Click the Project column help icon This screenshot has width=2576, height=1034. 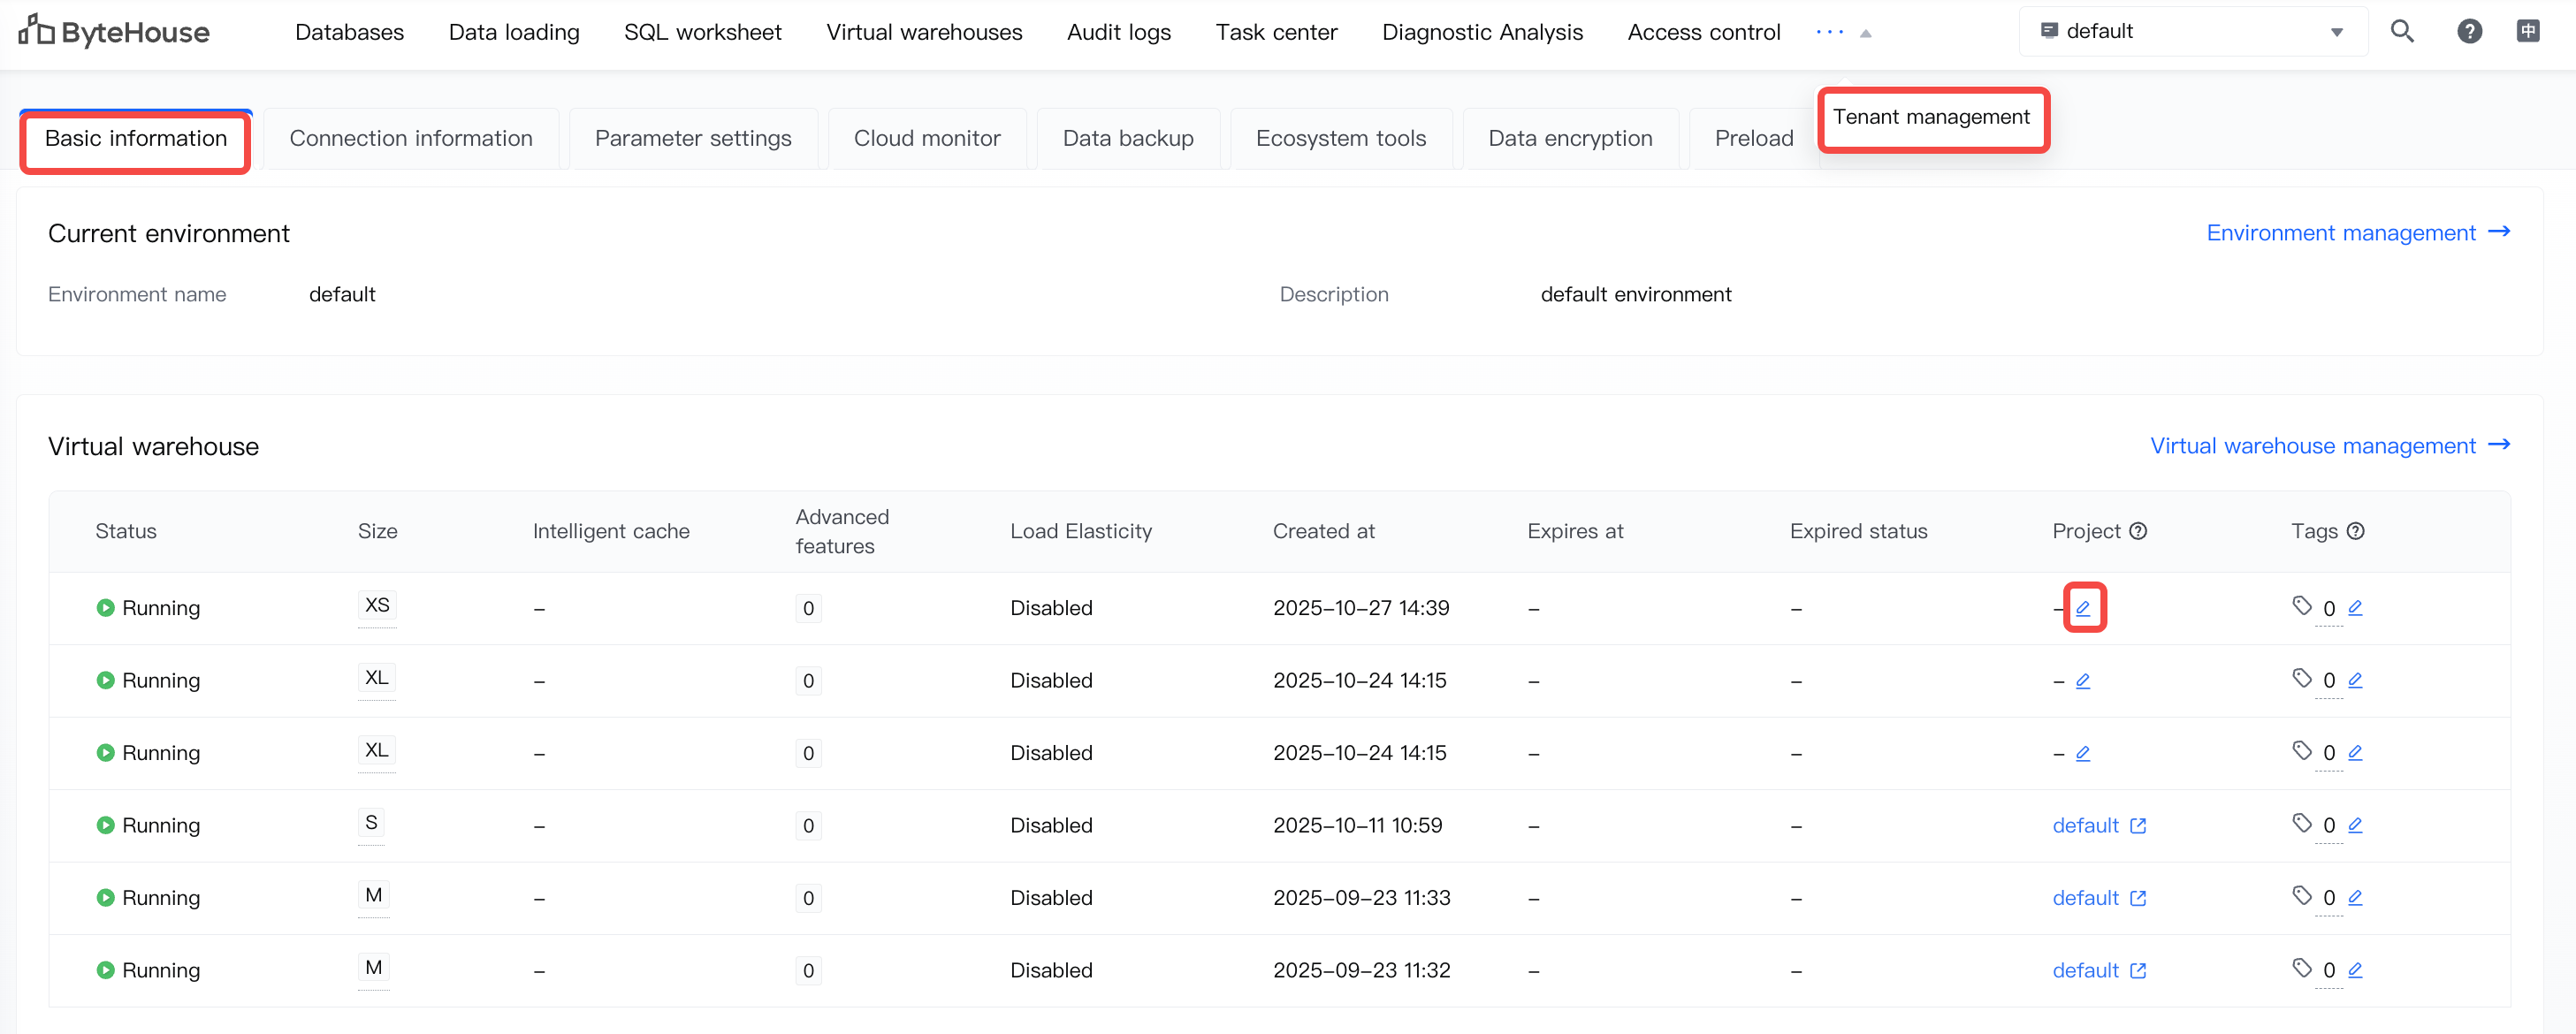click(x=2138, y=531)
